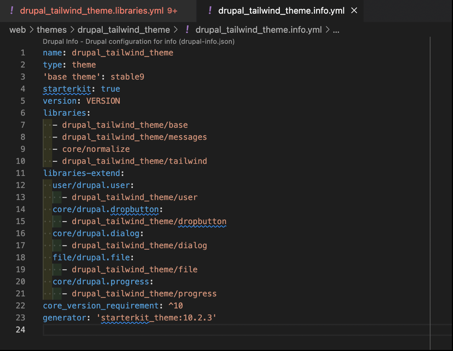This screenshot has height=351, width=453.
Task: Click the 'true' value on line 4
Action: (110, 89)
